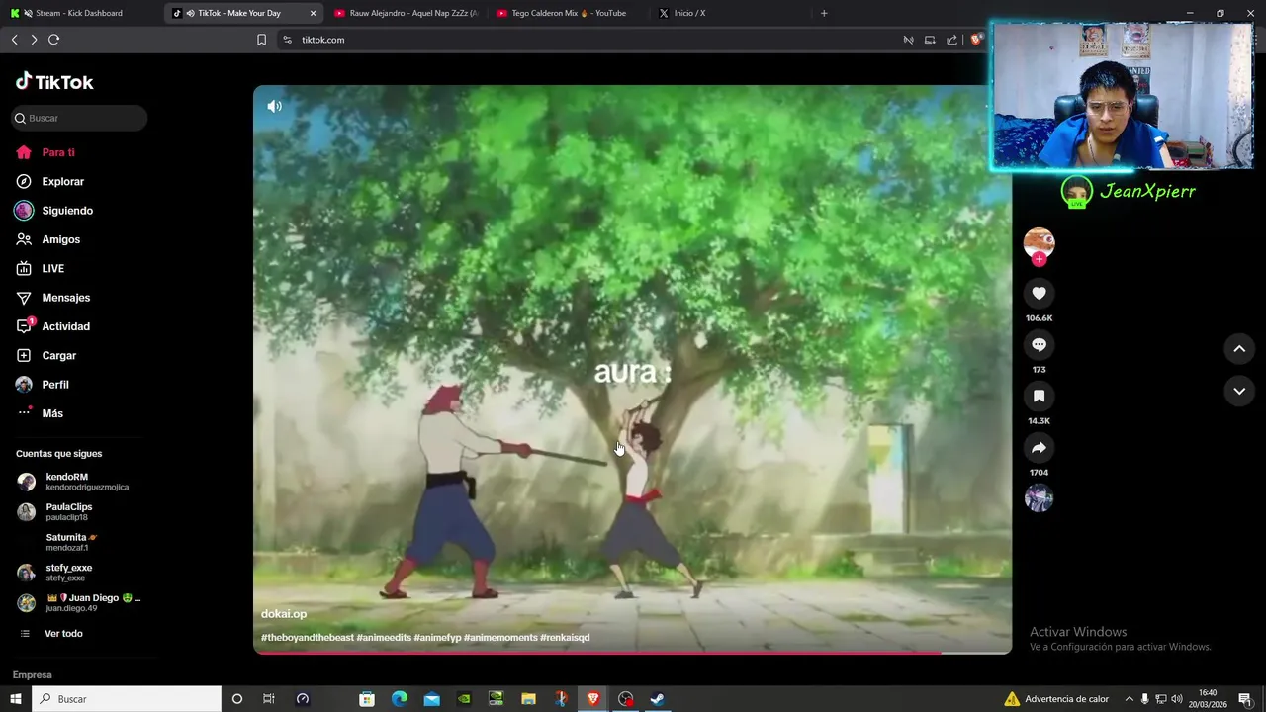Focus the Buscar search field in TikTok
Viewport: 1266px width, 712px height.
pyautogui.click(x=79, y=118)
